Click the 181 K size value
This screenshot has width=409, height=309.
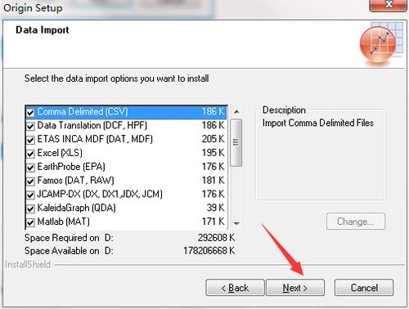[x=213, y=181]
